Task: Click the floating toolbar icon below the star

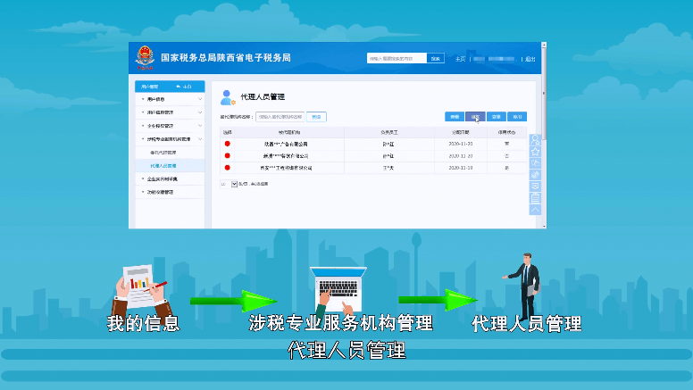Action: 535,163
